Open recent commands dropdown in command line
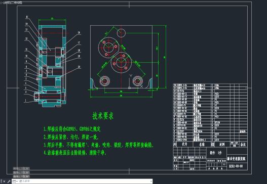This screenshot has width=267, height=184. click(x=15, y=181)
